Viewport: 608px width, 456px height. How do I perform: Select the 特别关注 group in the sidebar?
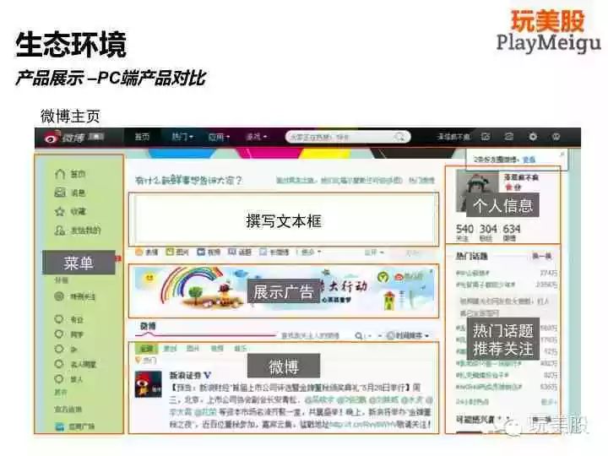(x=75, y=296)
